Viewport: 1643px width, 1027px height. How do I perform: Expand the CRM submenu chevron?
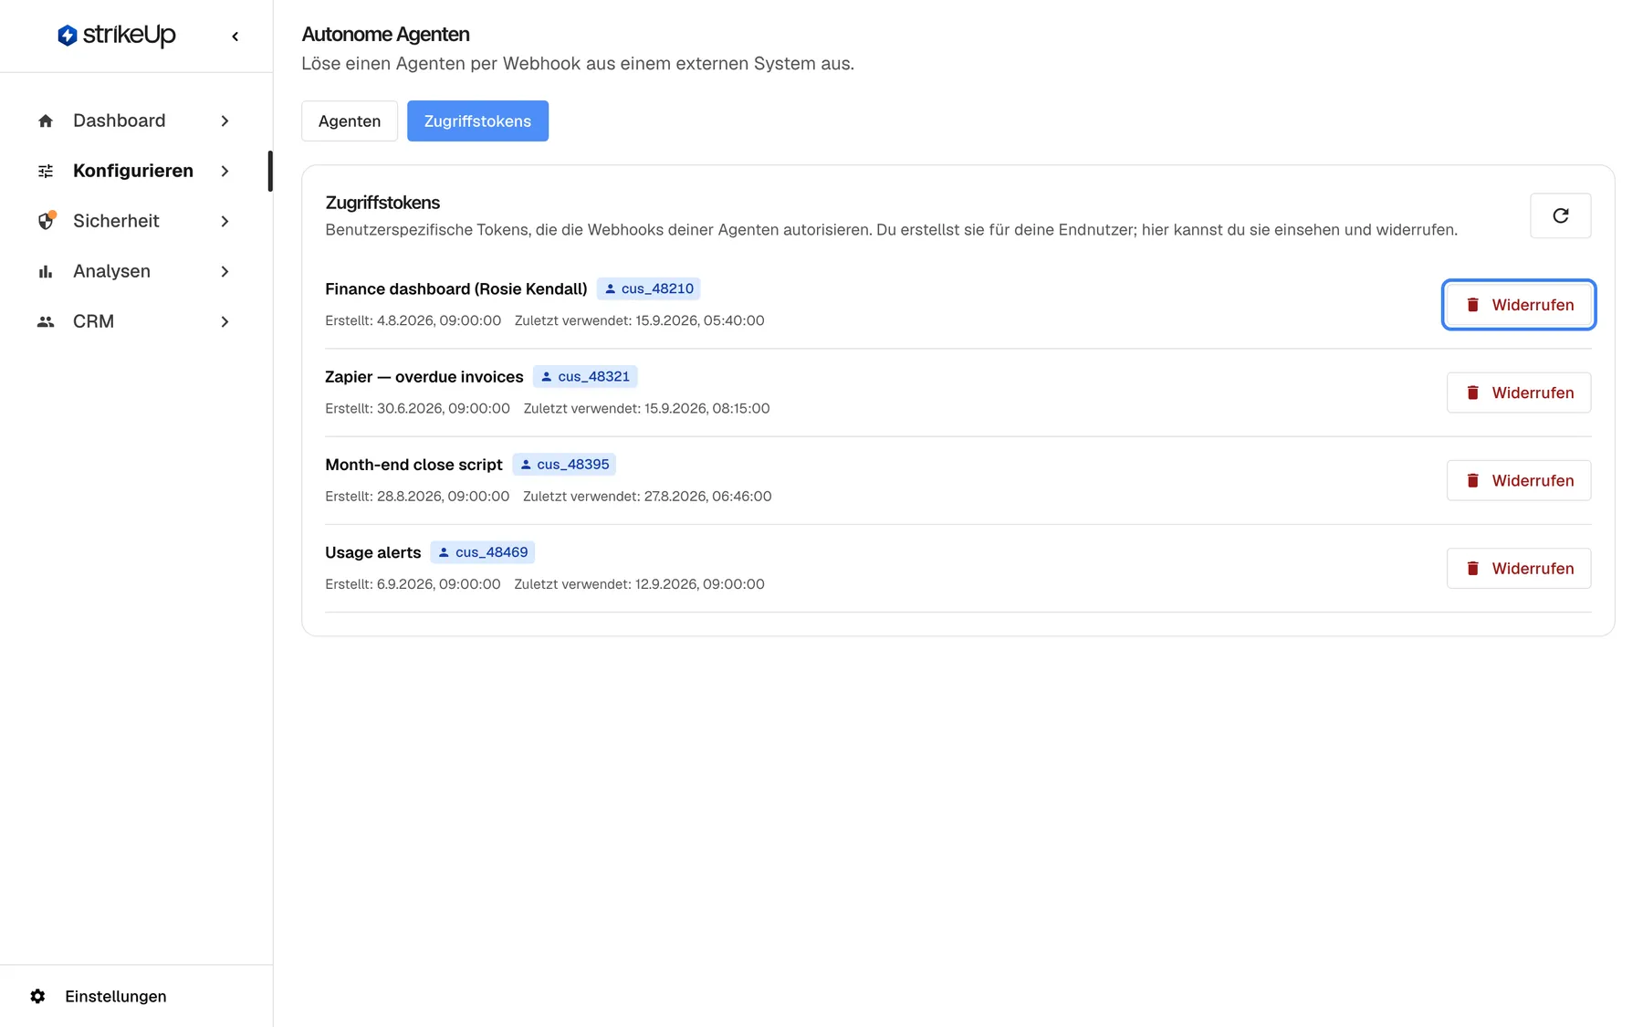coord(225,321)
